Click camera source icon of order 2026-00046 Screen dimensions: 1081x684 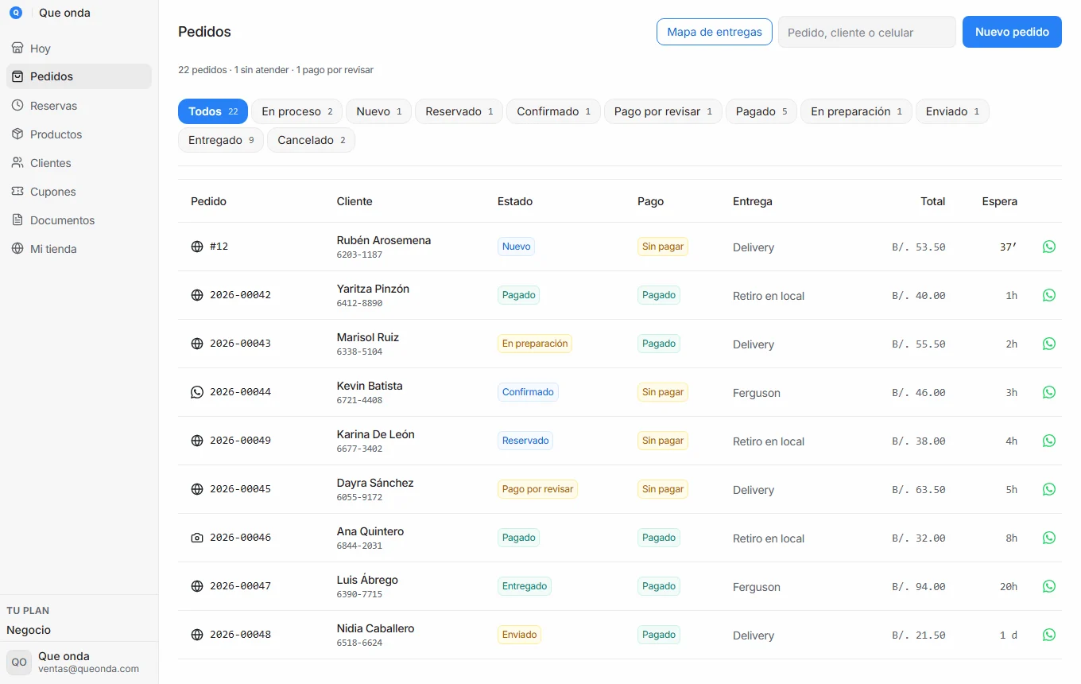[197, 538]
